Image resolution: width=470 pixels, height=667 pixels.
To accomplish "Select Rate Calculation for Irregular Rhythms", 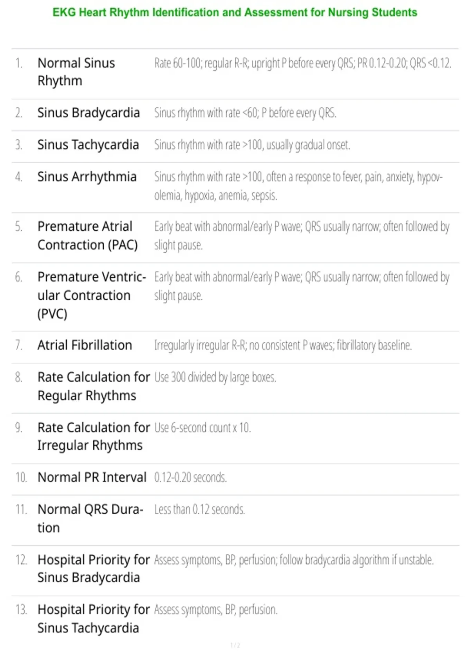I will tap(94, 436).
